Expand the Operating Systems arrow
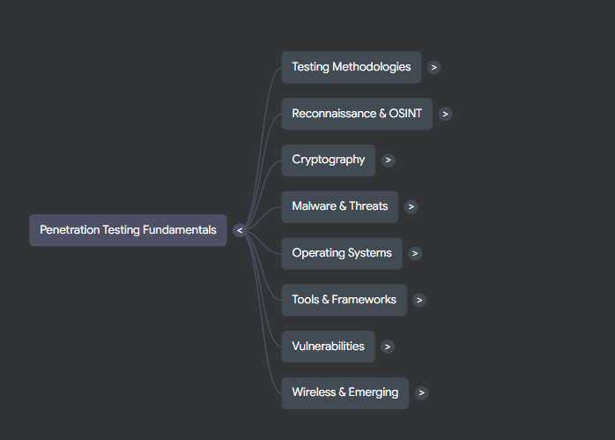Screen dimensions: 615x440 [415, 254]
